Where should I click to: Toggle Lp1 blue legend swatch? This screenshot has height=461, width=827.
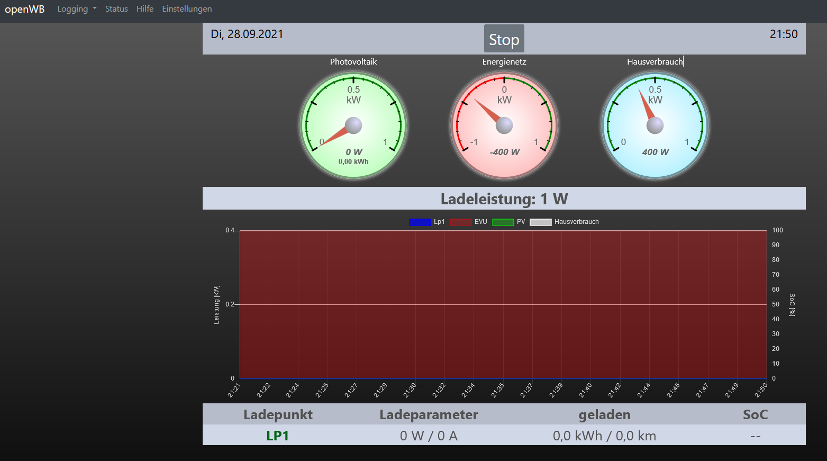point(420,222)
